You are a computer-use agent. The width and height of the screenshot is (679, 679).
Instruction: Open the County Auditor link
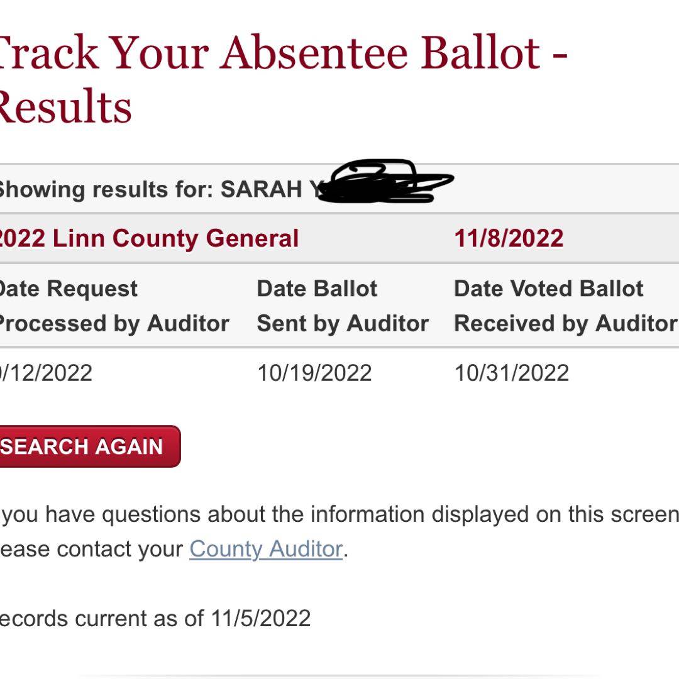266,549
